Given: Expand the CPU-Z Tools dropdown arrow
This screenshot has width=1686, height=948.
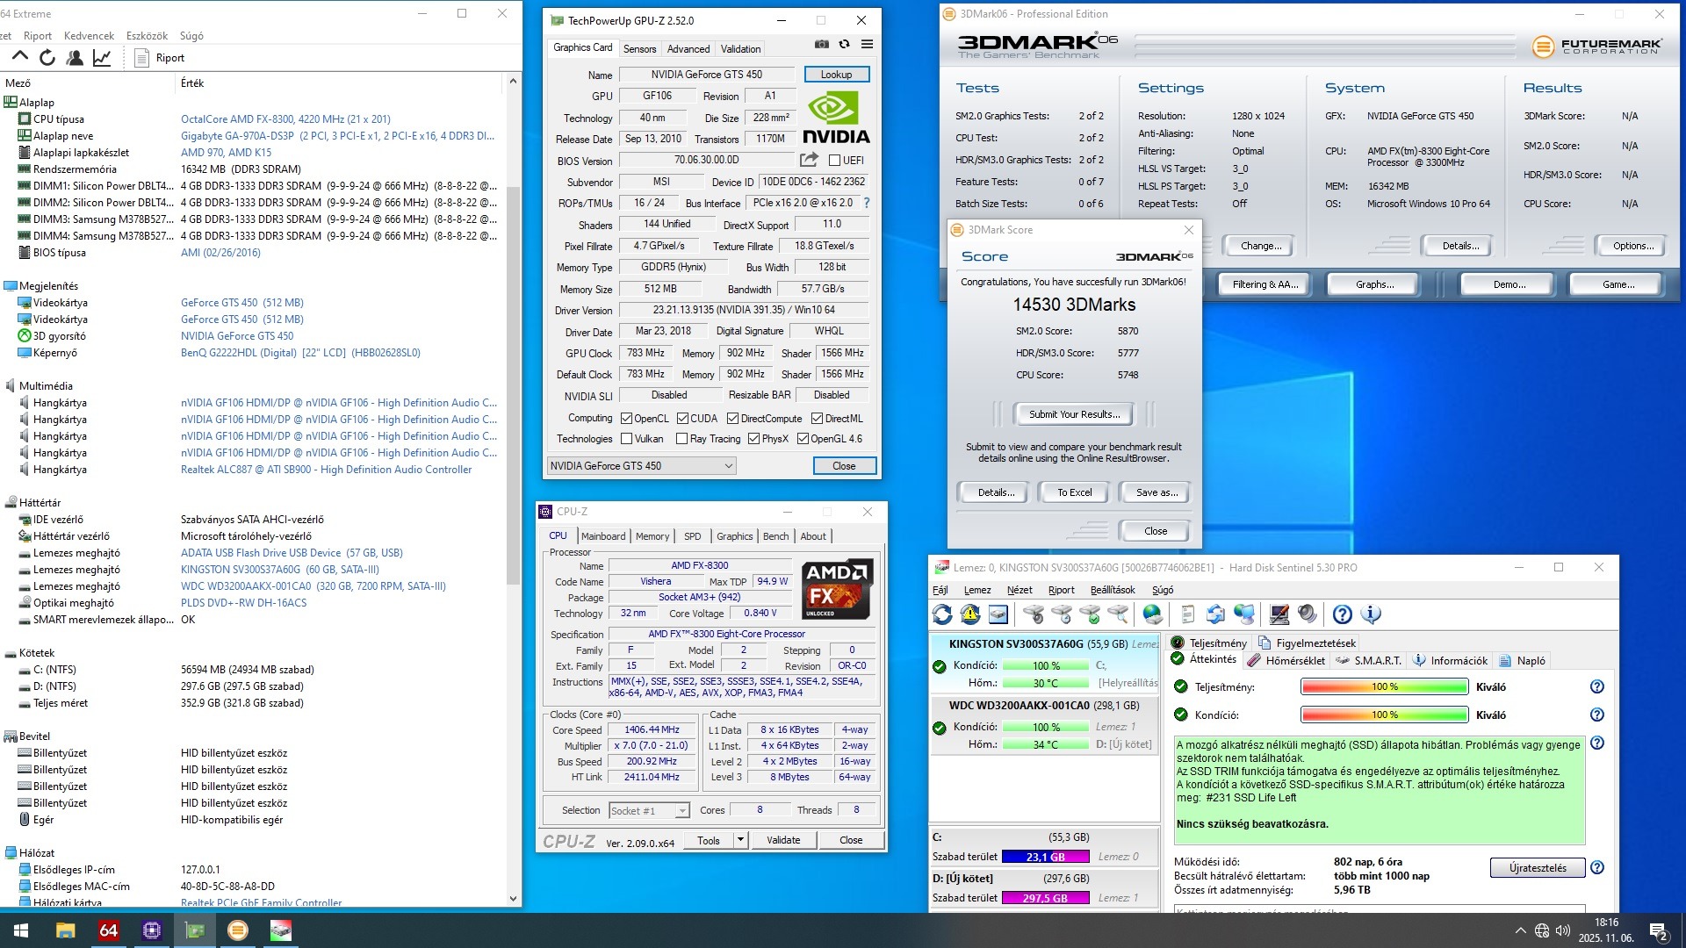Looking at the screenshot, I should [740, 840].
